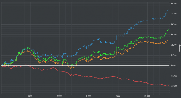Click the 10 000 x-axis label
Screen dimensions: 181x98
coord(147,96)
